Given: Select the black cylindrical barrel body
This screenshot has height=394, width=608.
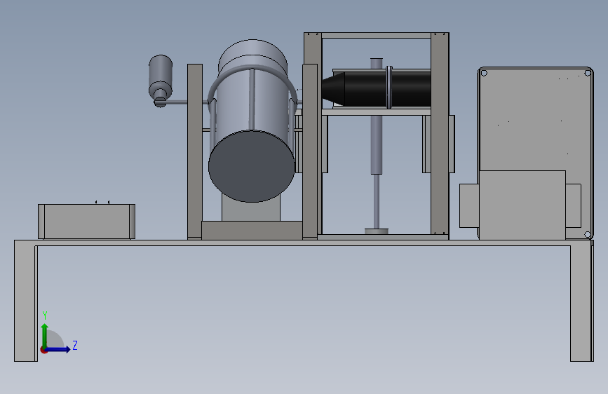Looking at the screenshot, I should (388, 89).
